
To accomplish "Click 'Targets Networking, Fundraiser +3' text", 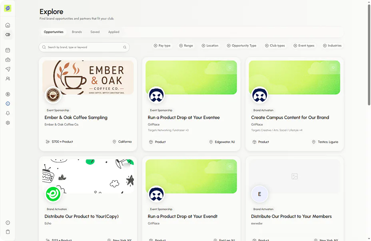I will pyautogui.click(x=168, y=130).
